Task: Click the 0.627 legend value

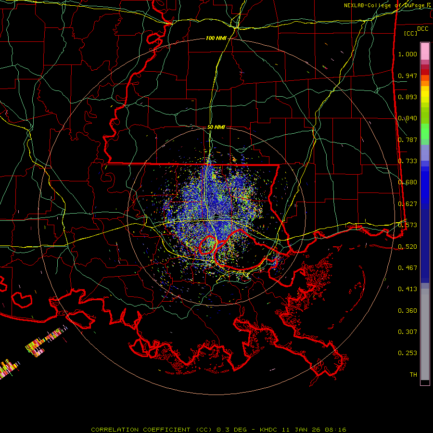Action: [408, 204]
